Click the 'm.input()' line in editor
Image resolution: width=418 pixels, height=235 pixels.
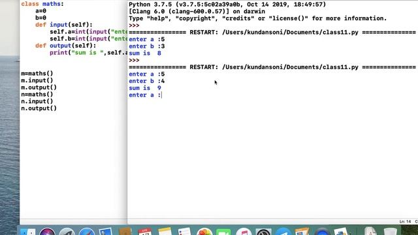(x=37, y=80)
